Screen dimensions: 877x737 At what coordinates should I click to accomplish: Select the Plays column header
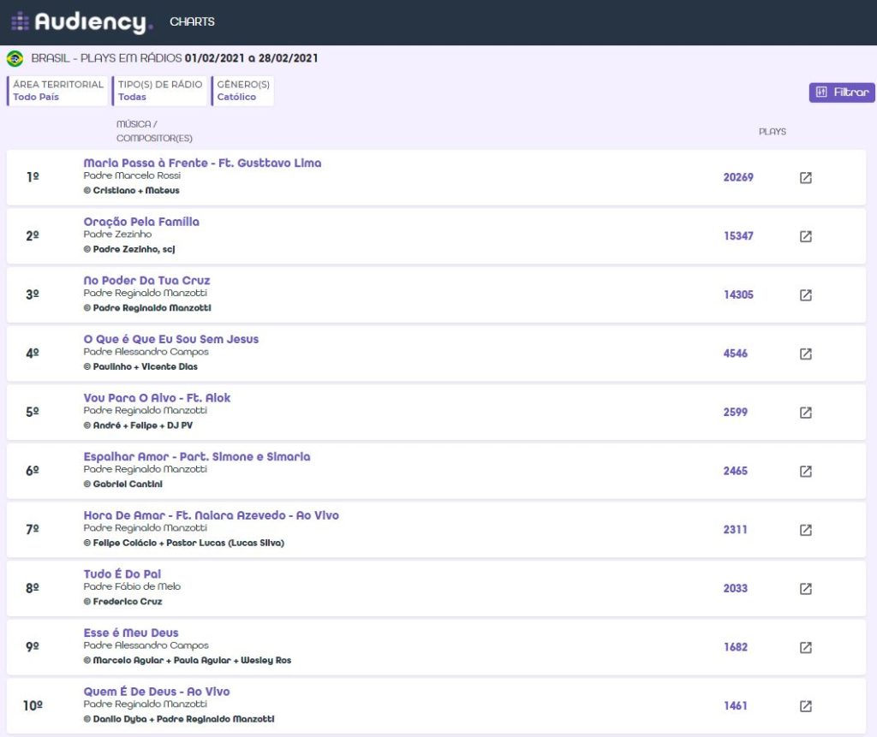pos(772,132)
